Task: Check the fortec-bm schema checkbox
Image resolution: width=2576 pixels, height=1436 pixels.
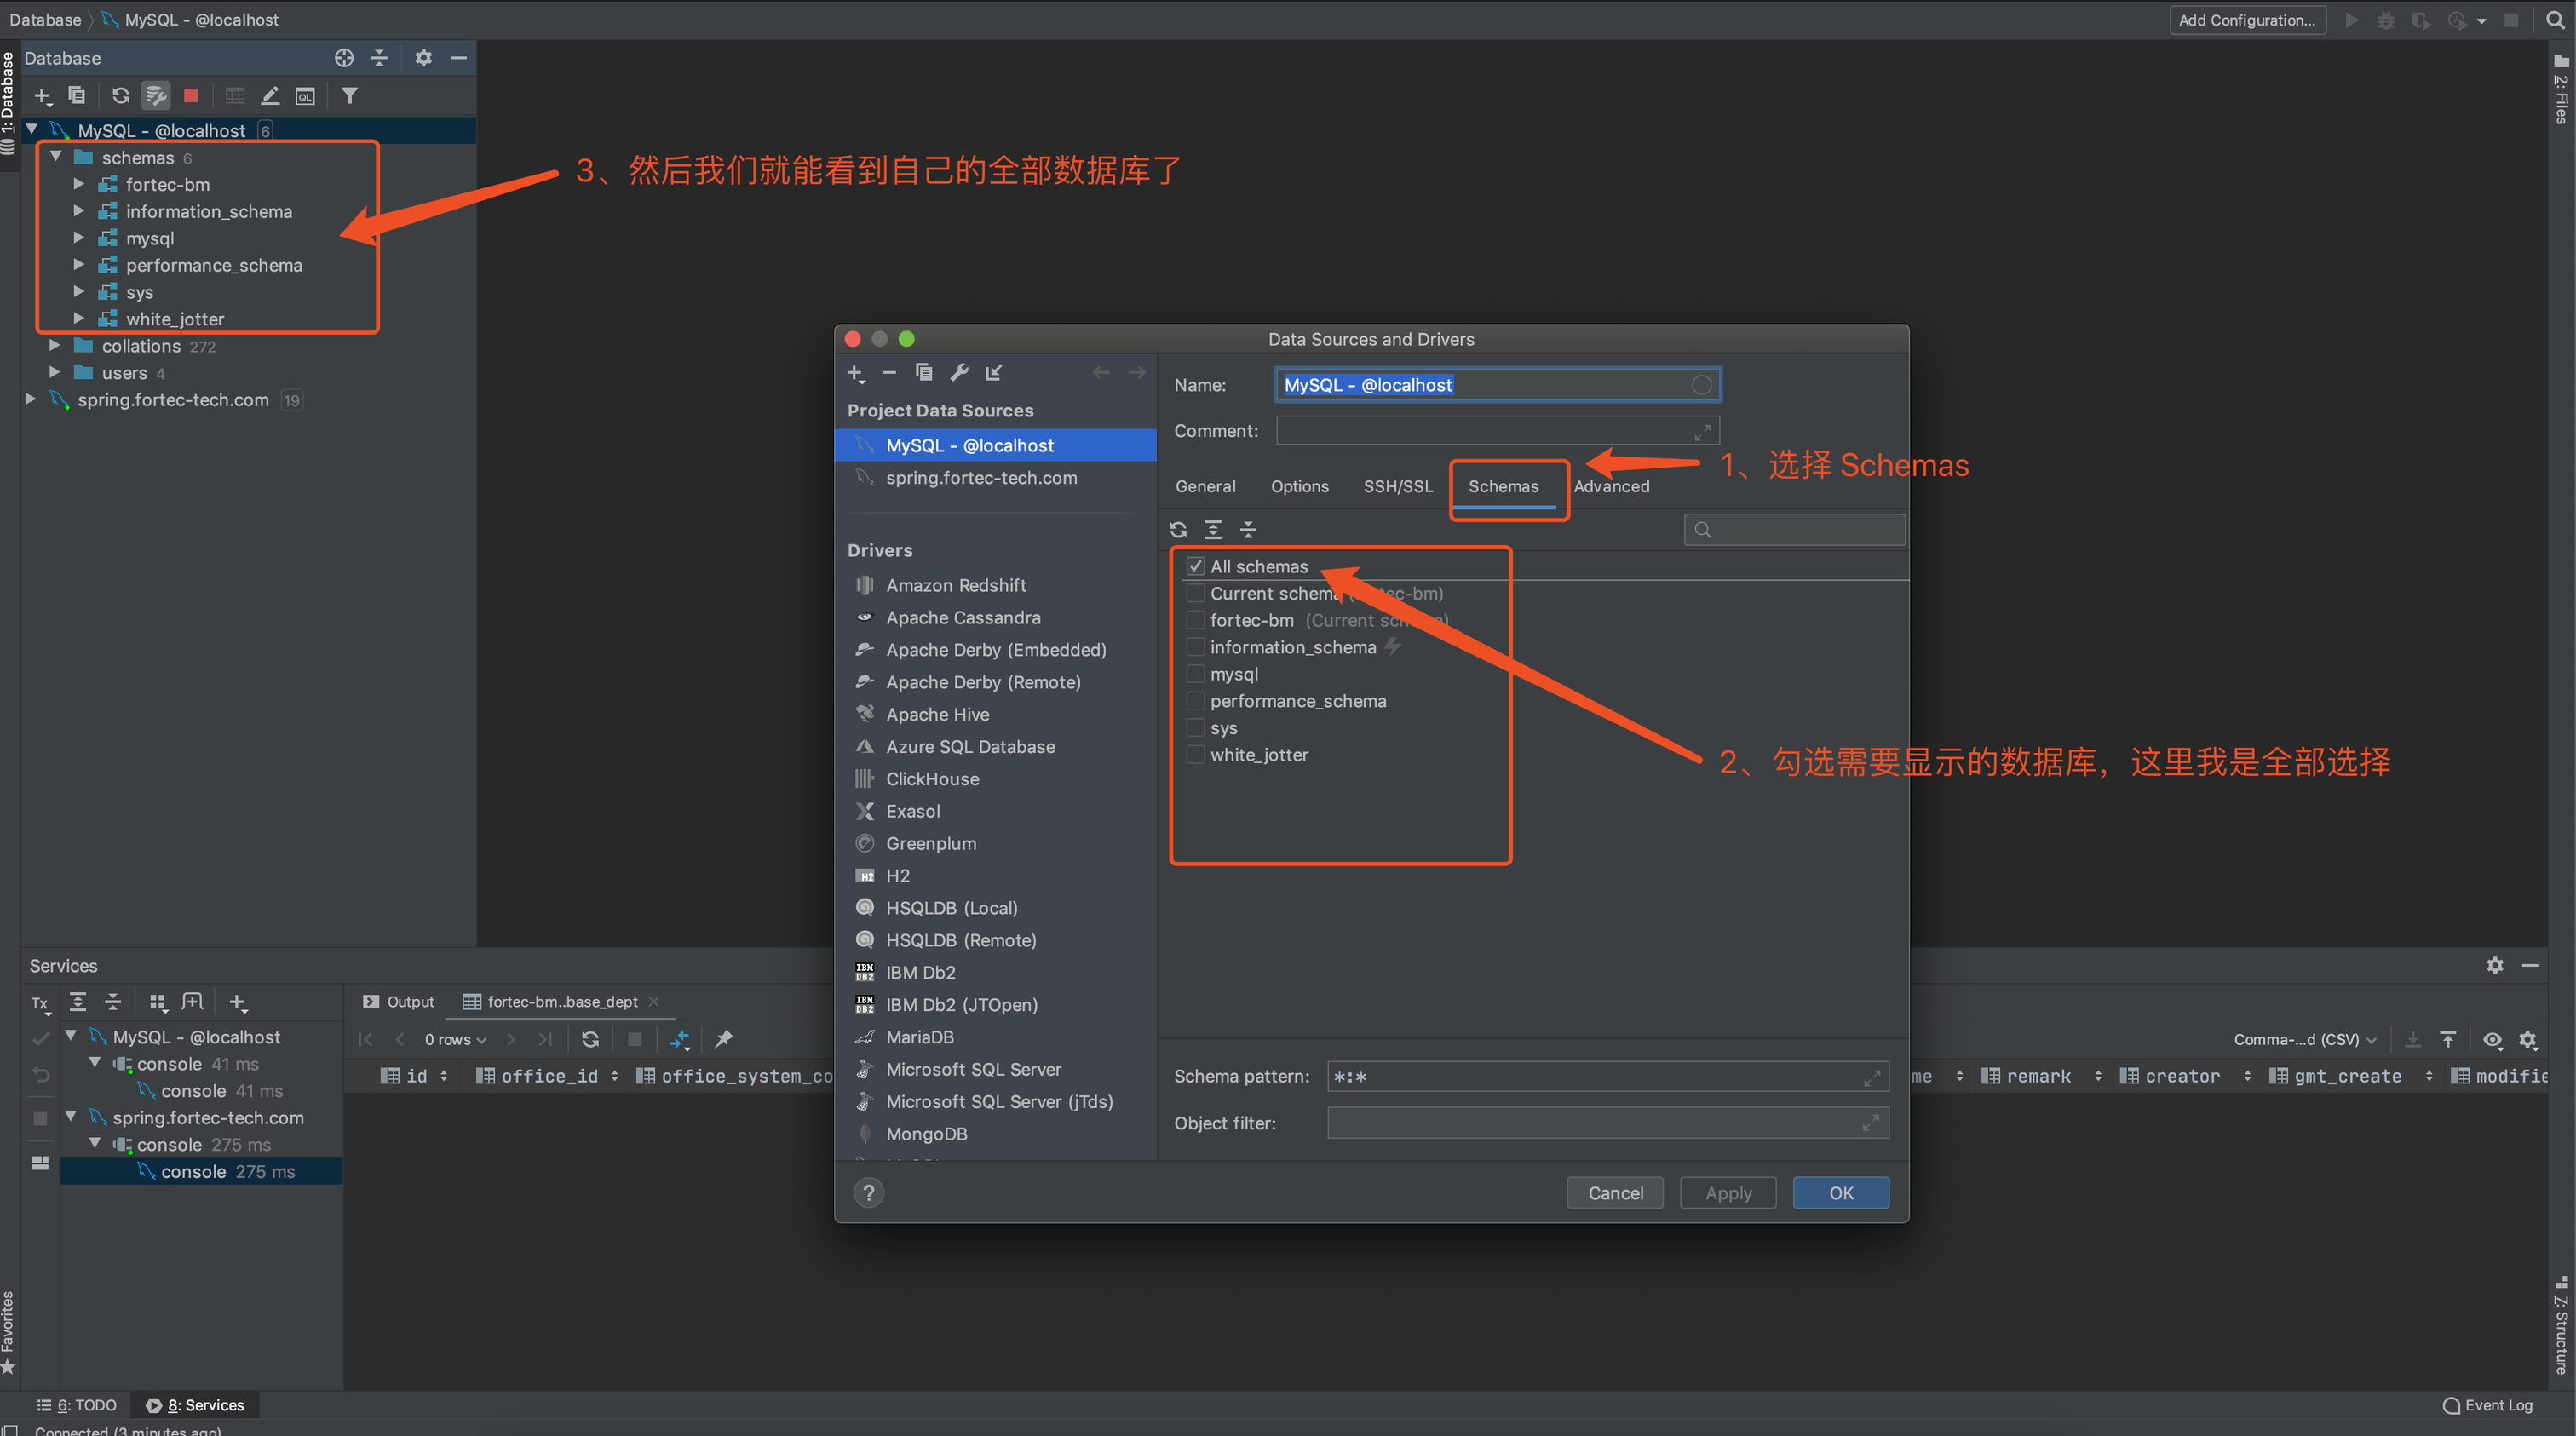Action: (x=1195, y=620)
